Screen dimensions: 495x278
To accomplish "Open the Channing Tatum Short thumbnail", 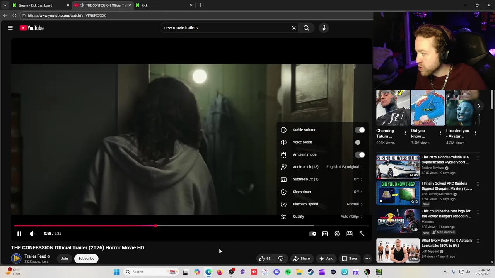I will pos(393,108).
